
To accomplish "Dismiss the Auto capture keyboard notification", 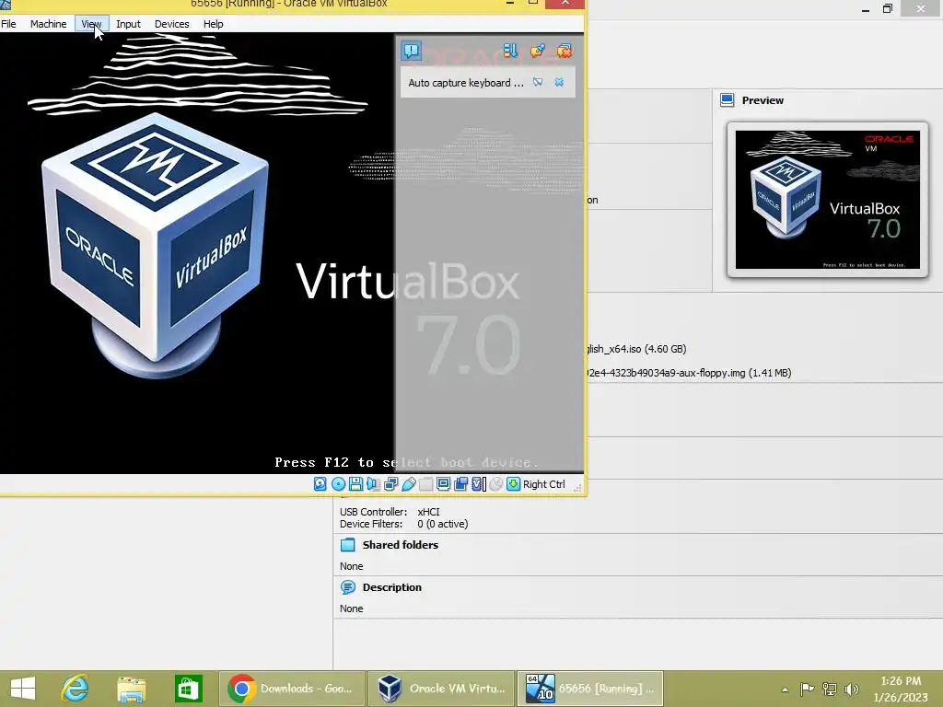I will click(x=559, y=82).
